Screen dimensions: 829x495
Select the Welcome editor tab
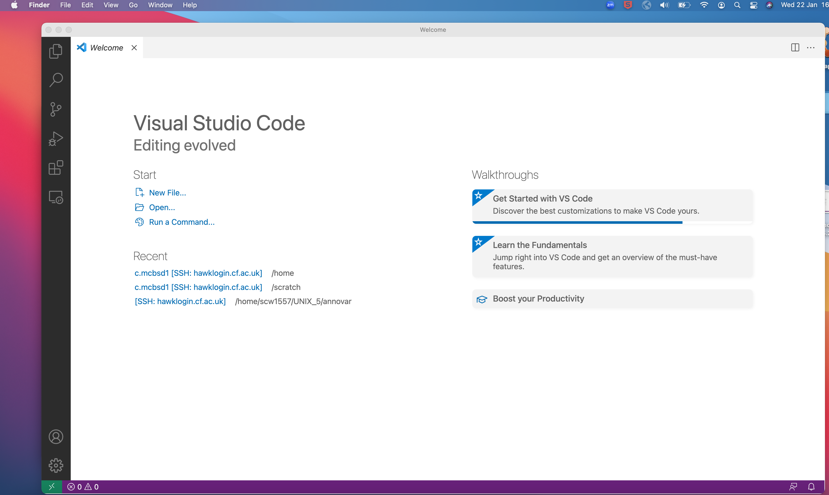[x=107, y=48]
